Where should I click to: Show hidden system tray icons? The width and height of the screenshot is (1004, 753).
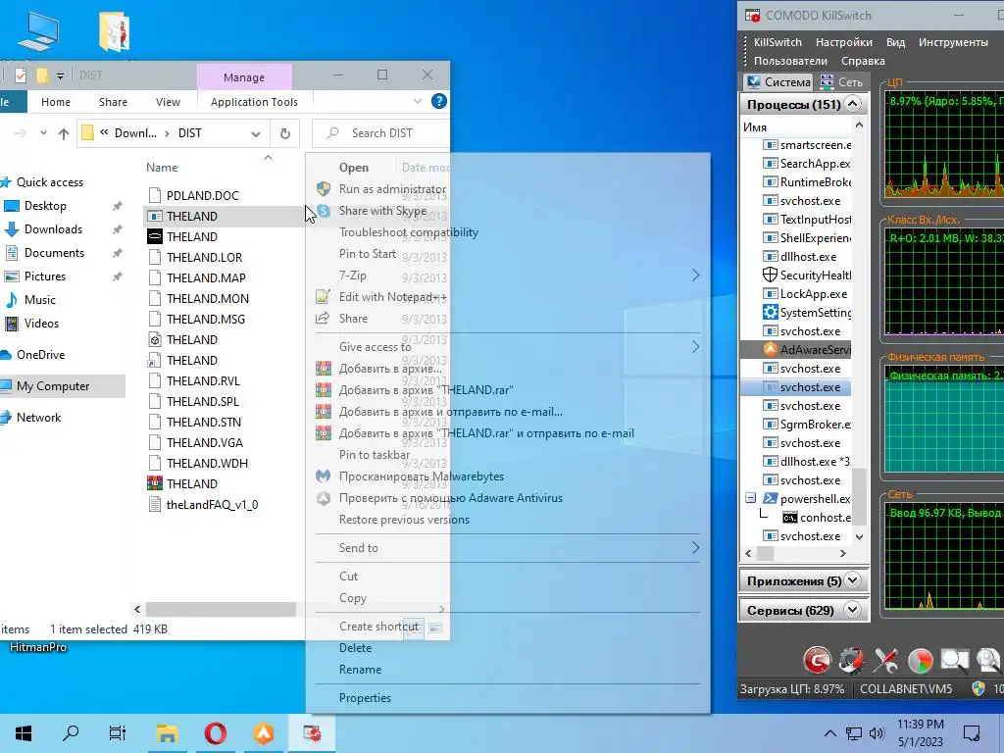829,733
